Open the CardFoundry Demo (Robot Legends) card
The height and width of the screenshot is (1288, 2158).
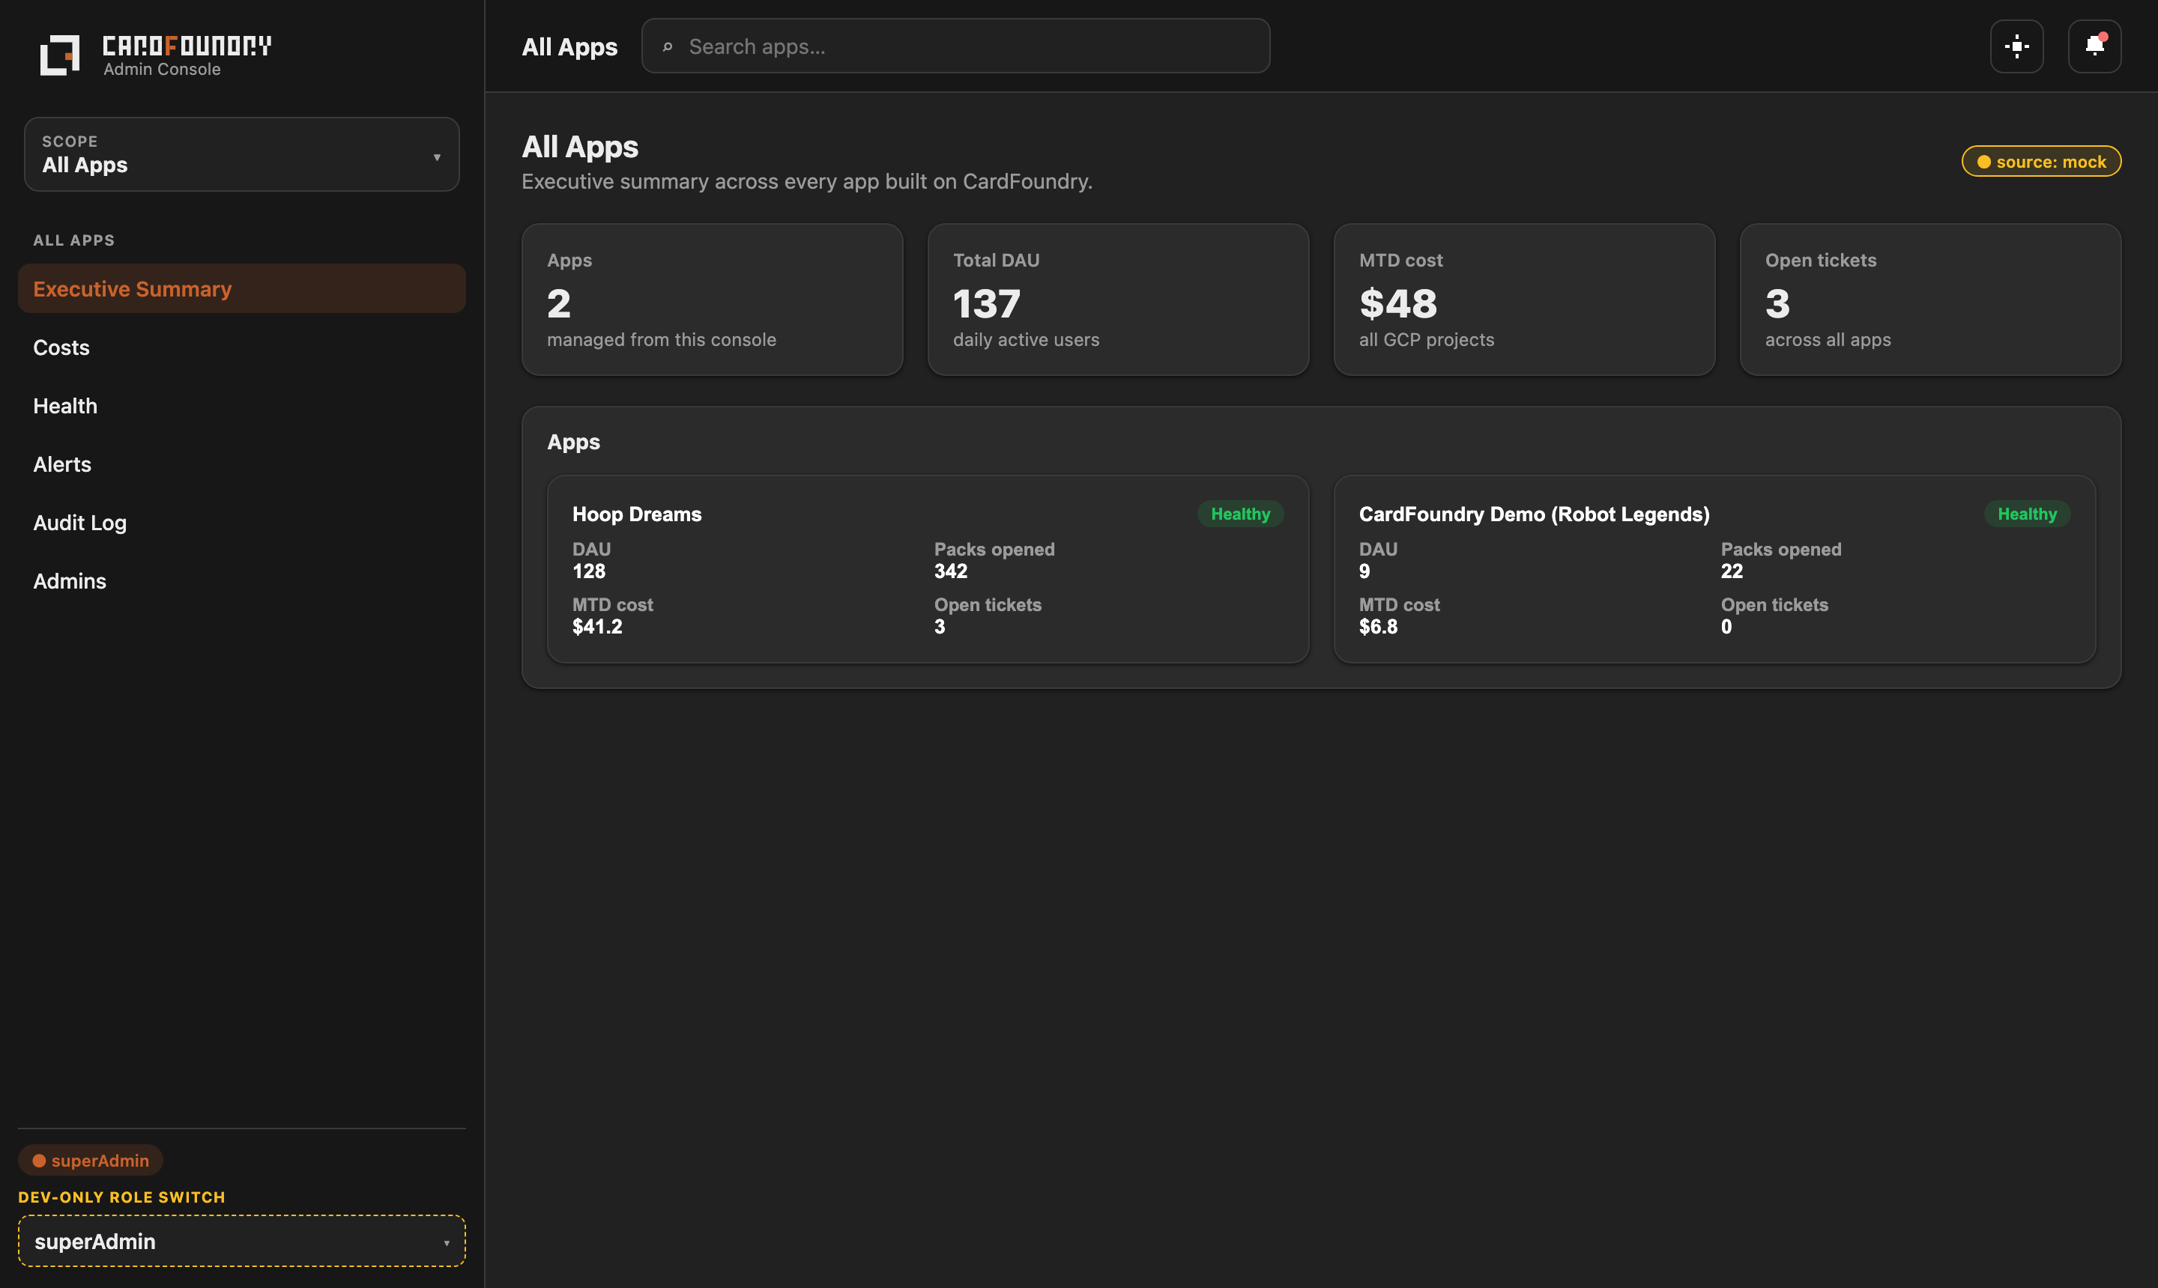[x=1714, y=568]
